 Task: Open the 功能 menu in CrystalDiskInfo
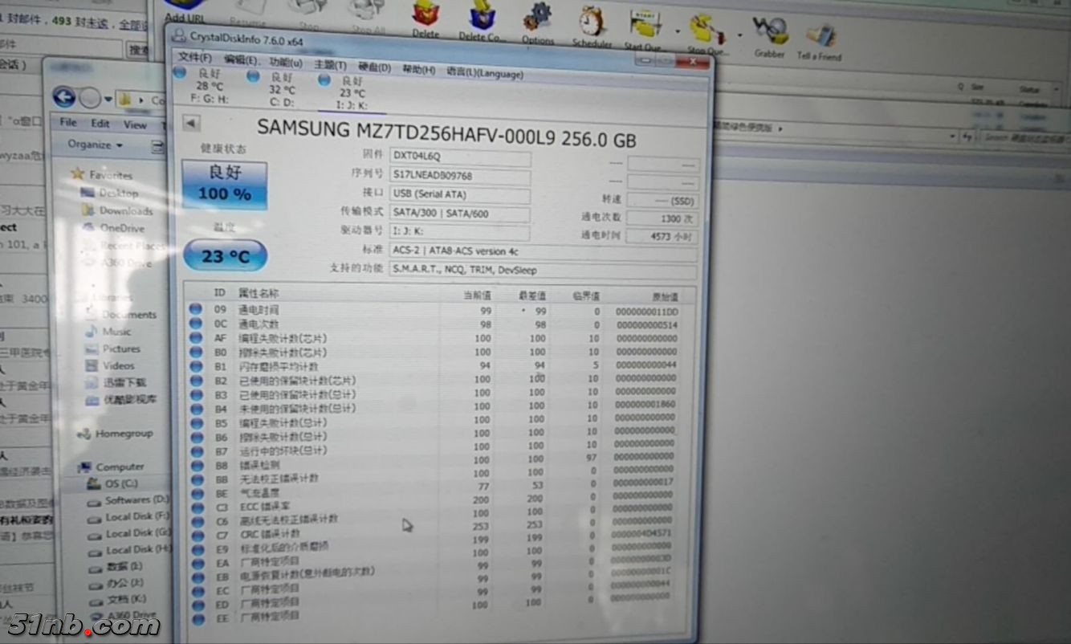(x=286, y=62)
